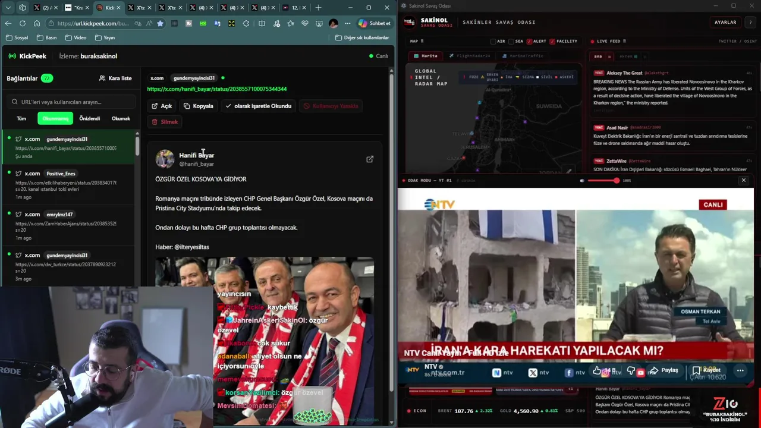Click the MAP panel drag handle icon
The image size is (761, 428).
click(x=422, y=42)
